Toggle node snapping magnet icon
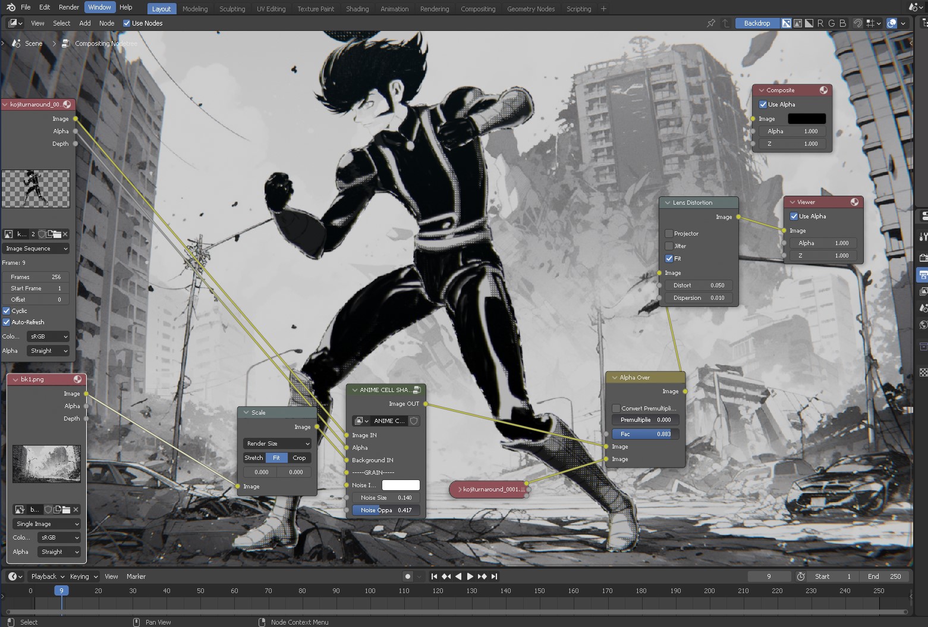 point(858,23)
